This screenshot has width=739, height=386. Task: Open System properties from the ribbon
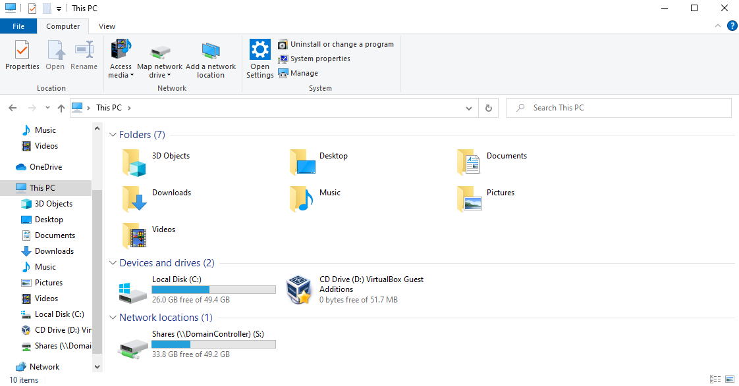(319, 59)
